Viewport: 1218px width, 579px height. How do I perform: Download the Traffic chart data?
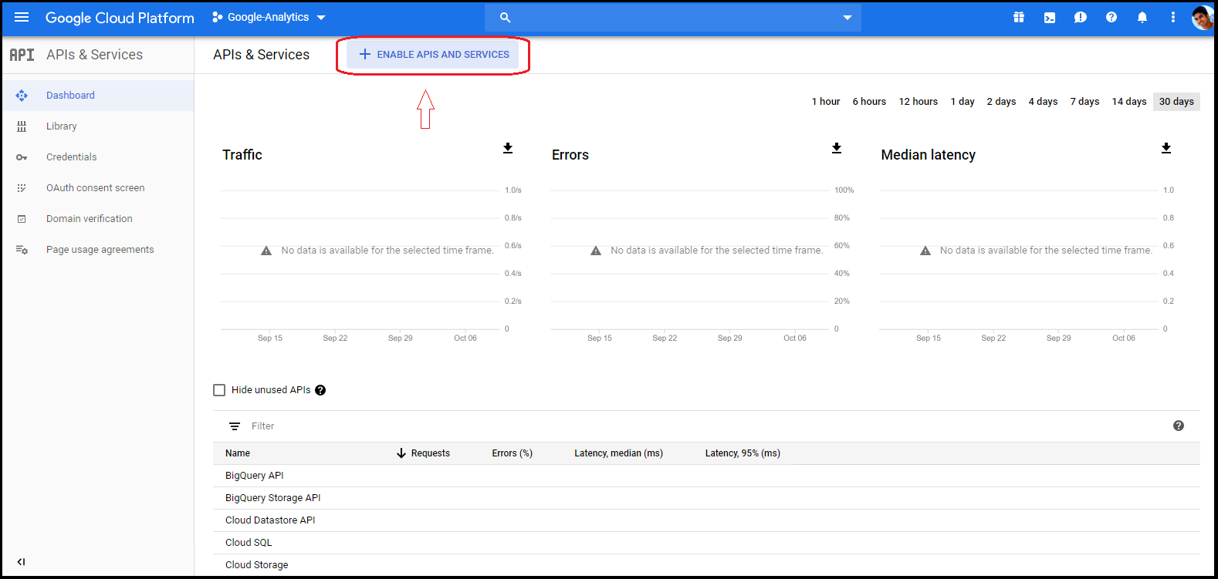(508, 148)
